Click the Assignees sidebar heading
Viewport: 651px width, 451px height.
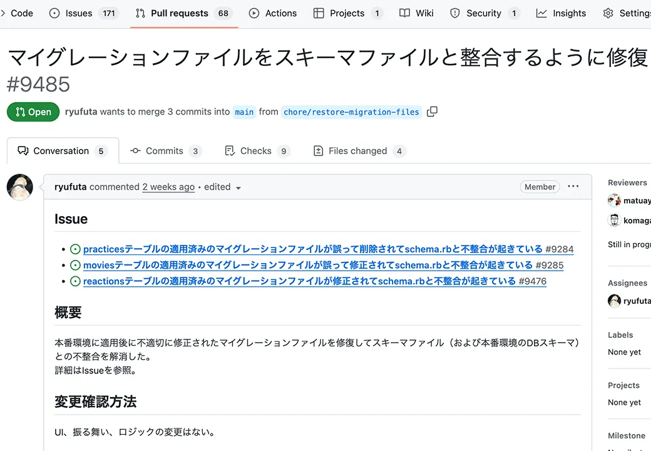tap(627, 283)
